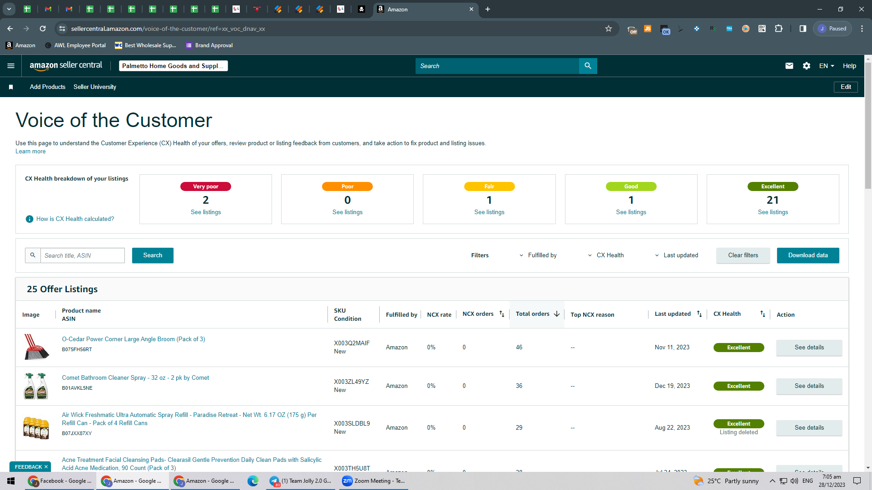Image resolution: width=872 pixels, height=490 pixels.
Task: Open the AWL Employee Portal bookmark
Action: (x=75, y=45)
